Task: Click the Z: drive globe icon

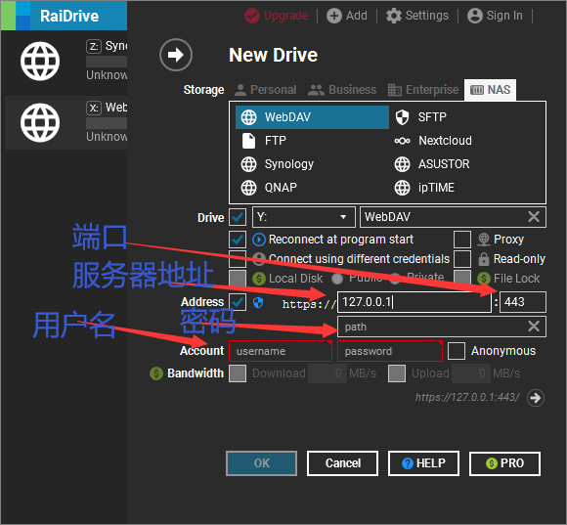Action: pyautogui.click(x=40, y=62)
